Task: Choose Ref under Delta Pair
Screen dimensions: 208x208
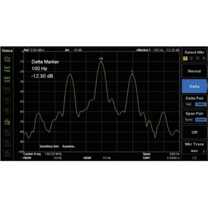Action: click(188, 104)
